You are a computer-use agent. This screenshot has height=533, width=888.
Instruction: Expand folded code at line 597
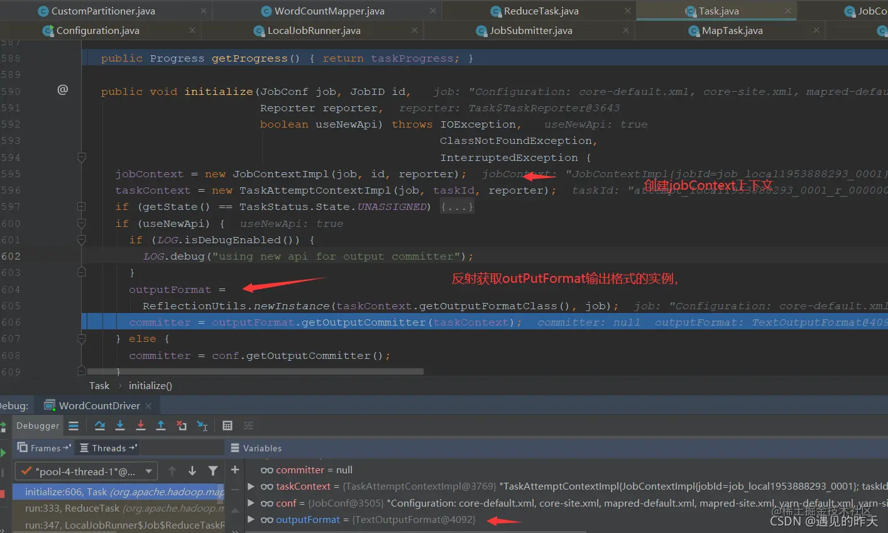(x=81, y=206)
